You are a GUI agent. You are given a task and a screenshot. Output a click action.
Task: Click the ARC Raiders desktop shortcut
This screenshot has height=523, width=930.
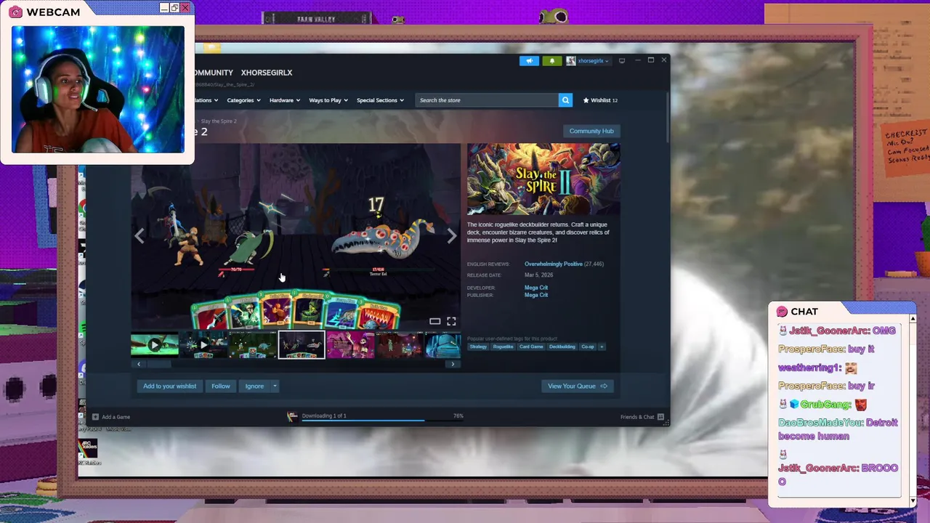(x=87, y=450)
